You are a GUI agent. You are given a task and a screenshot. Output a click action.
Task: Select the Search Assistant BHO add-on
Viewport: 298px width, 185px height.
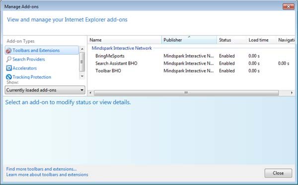[x=116, y=63]
